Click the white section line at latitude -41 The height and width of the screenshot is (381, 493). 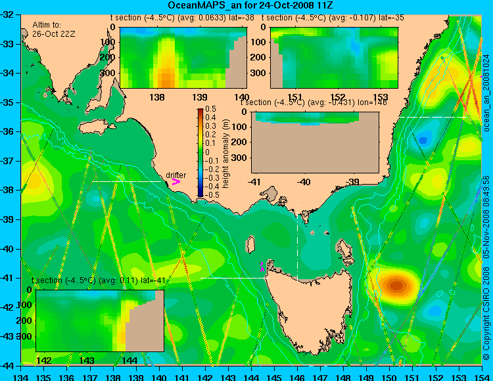(x=235, y=278)
